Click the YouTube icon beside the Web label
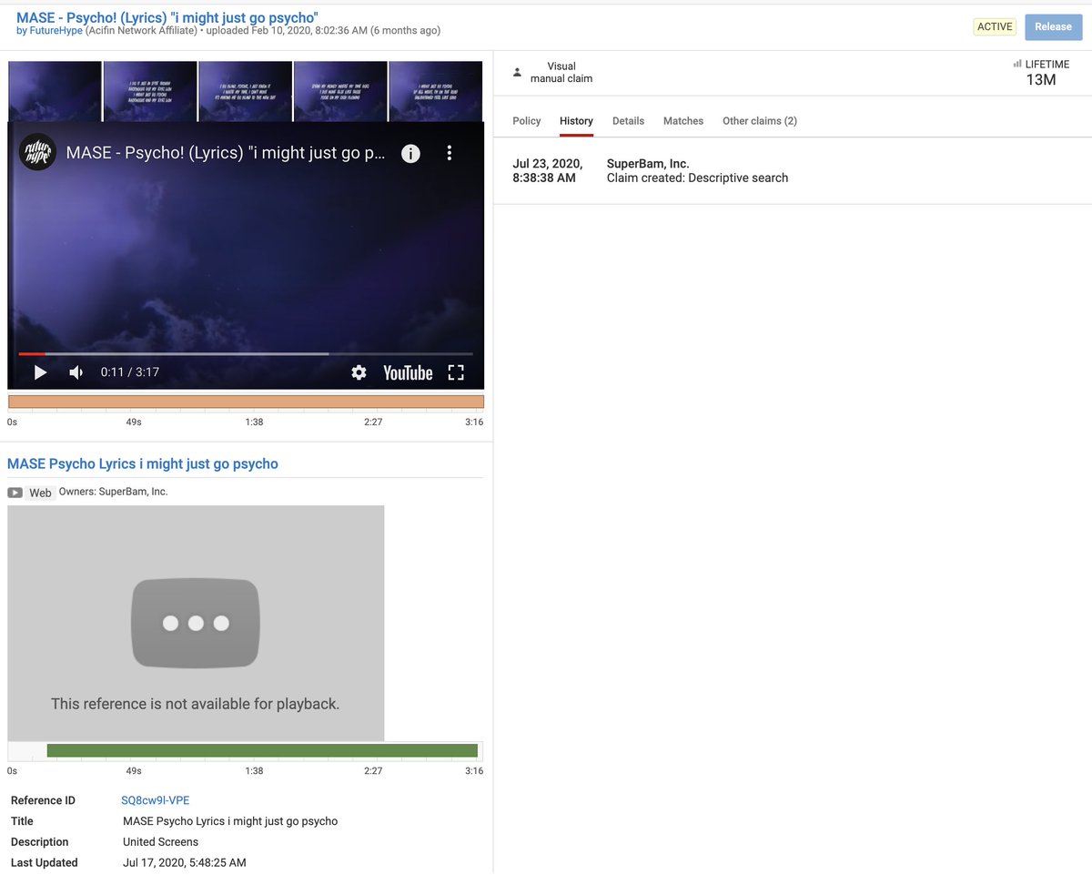Image resolution: width=1092 pixels, height=875 pixels. point(15,493)
